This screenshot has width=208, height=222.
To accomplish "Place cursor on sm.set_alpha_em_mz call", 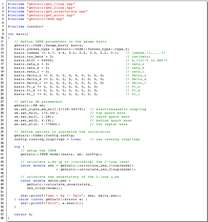I will click(49, 109).
